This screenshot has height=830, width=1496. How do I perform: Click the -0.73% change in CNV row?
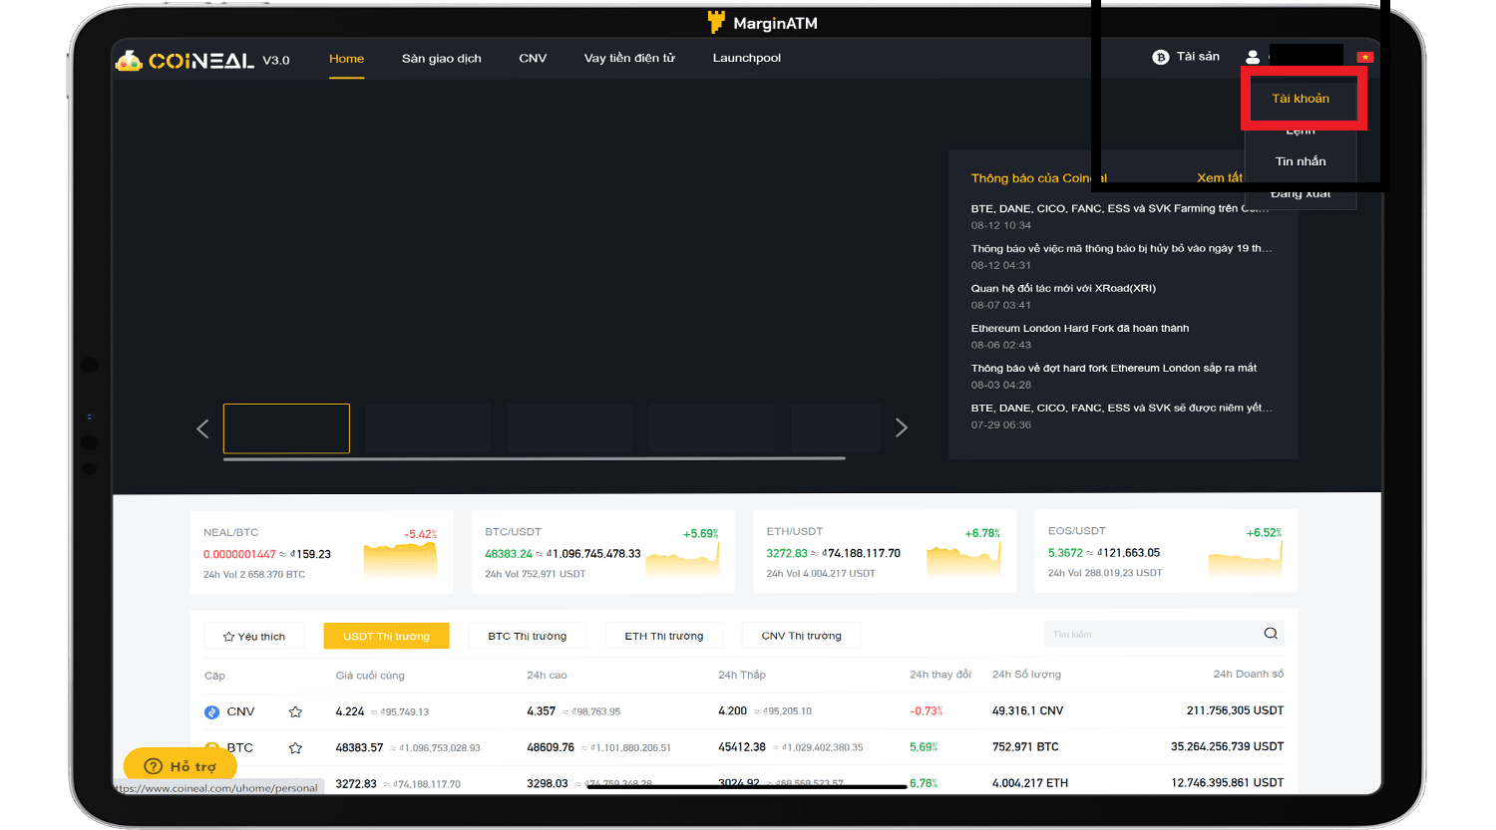[927, 711]
